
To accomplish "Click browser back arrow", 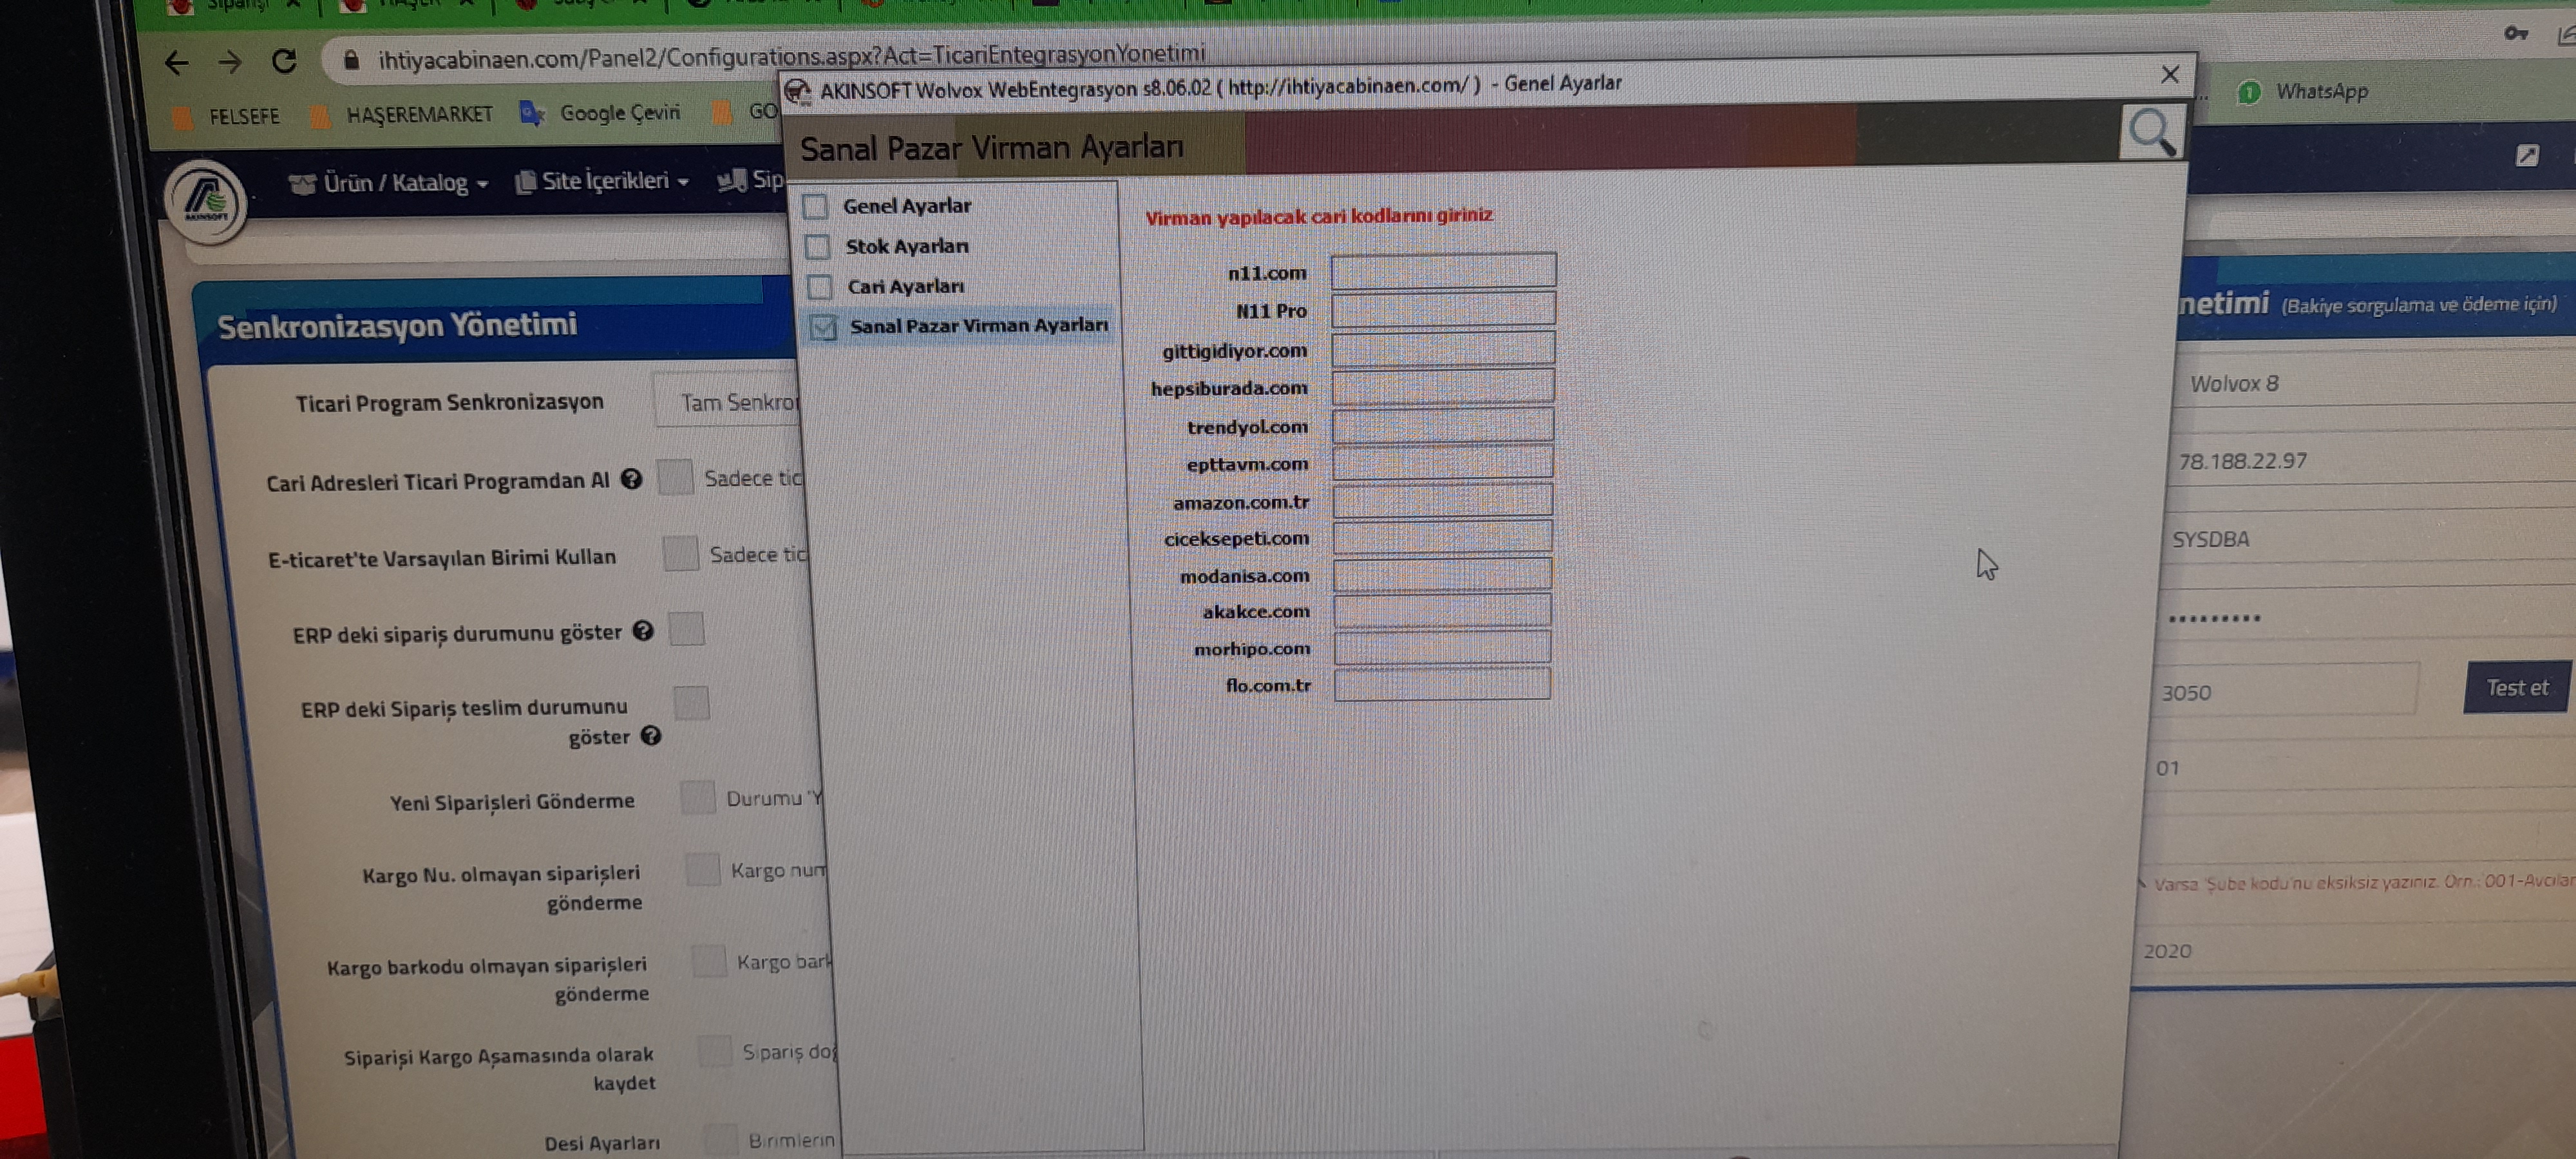I will click(x=176, y=63).
